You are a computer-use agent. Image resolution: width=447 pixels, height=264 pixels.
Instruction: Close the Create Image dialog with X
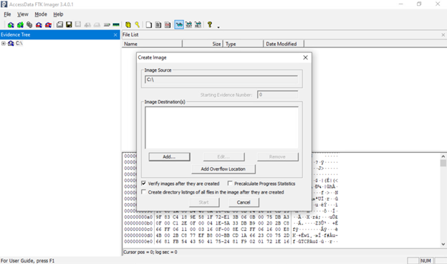pyautogui.click(x=305, y=57)
